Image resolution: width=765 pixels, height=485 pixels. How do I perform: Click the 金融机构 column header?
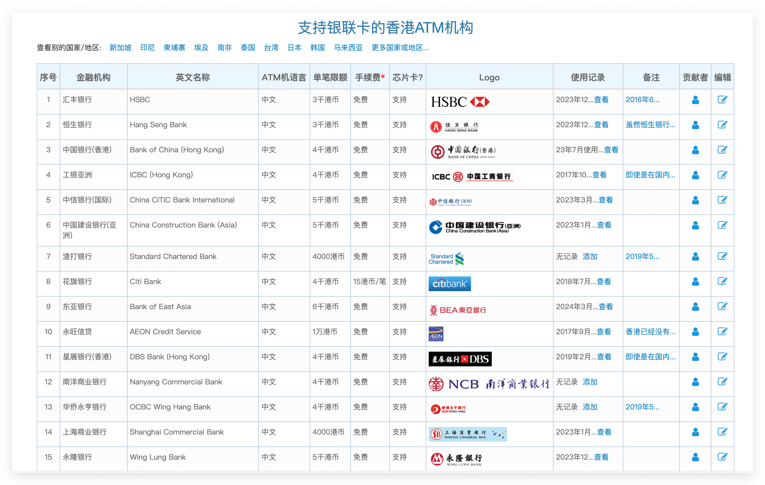coord(93,77)
